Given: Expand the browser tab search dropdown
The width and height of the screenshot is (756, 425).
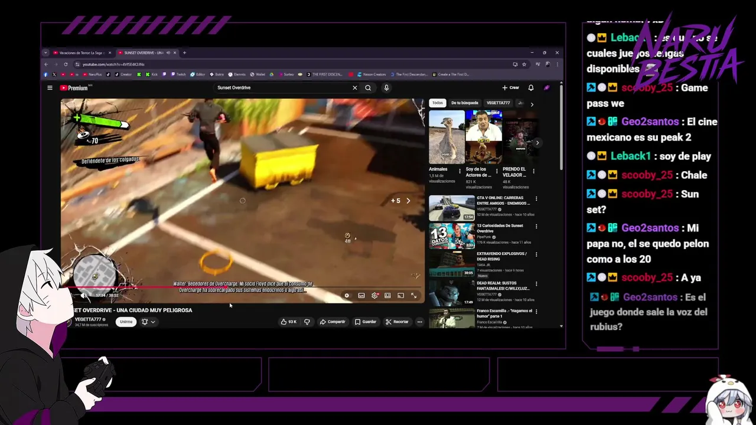Looking at the screenshot, I should (45, 53).
